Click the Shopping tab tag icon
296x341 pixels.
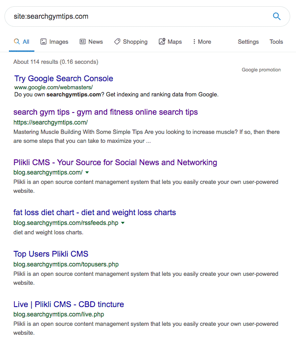pyautogui.click(x=117, y=42)
